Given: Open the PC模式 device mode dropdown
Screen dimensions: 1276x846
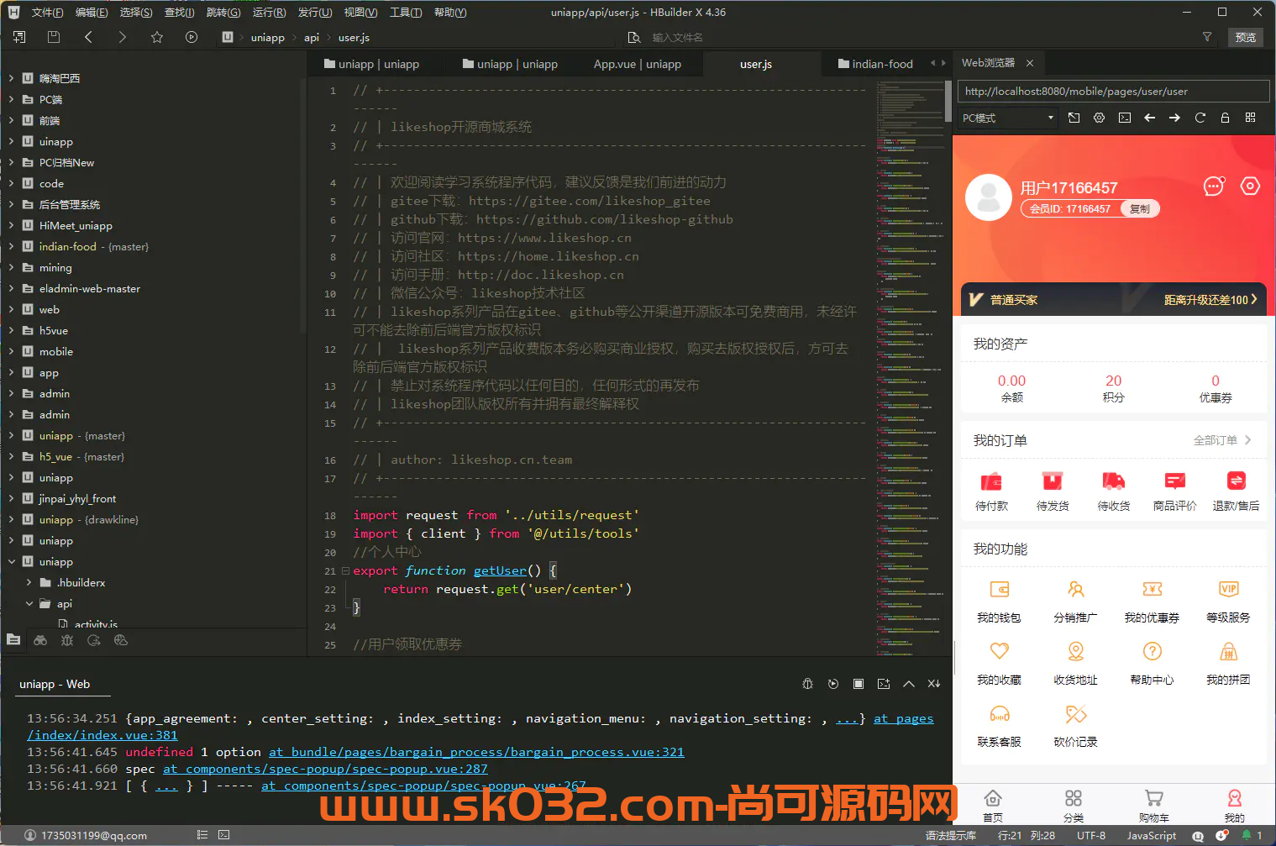Looking at the screenshot, I should [x=1008, y=118].
